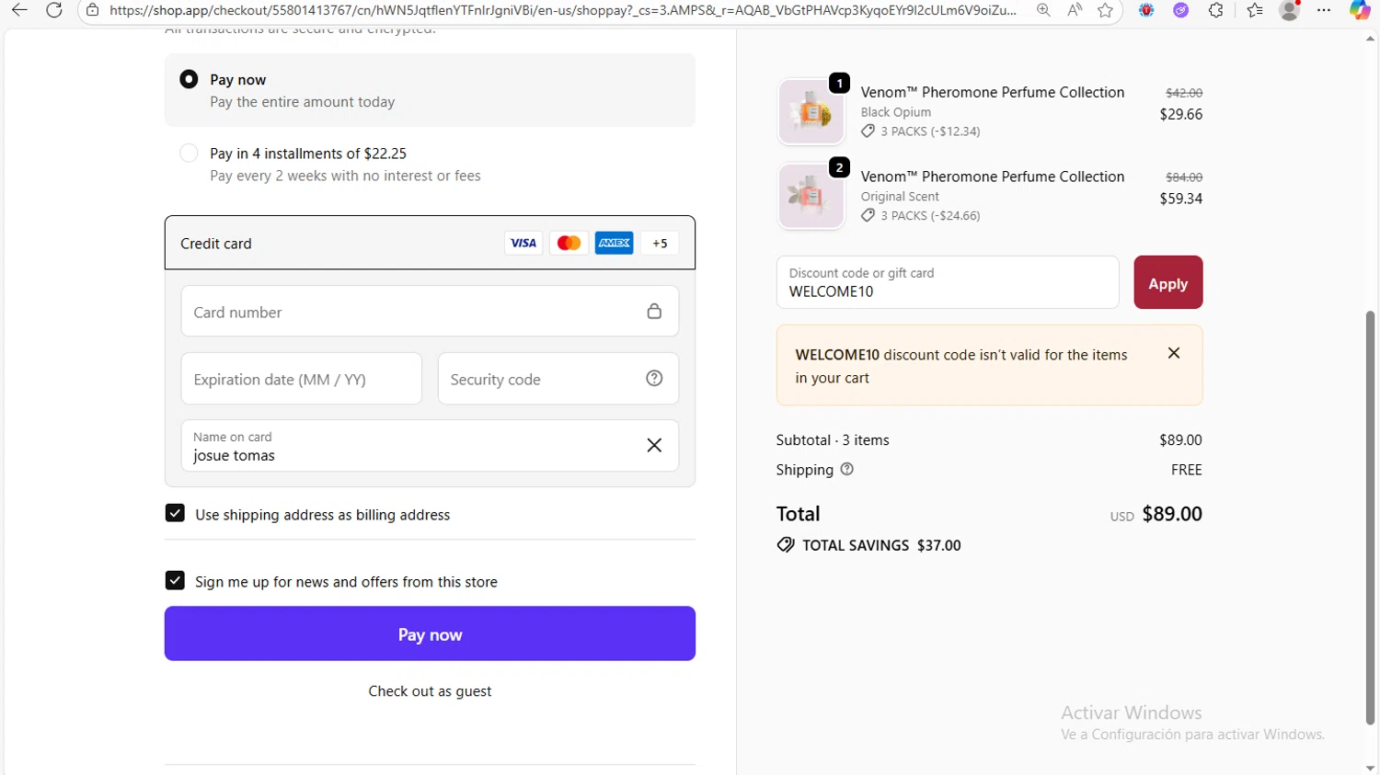1380x775 pixels.
Task: Add the page to favorites with the star icon
Action: coord(1105,10)
